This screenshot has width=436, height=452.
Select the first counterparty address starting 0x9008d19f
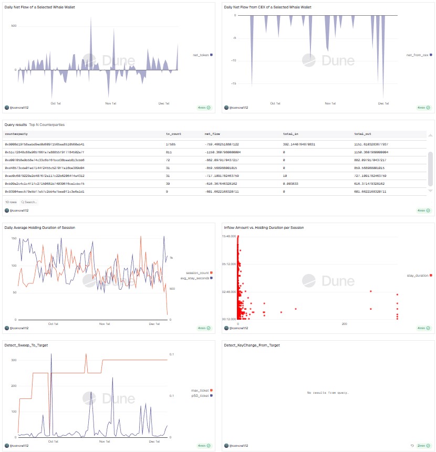pos(45,144)
